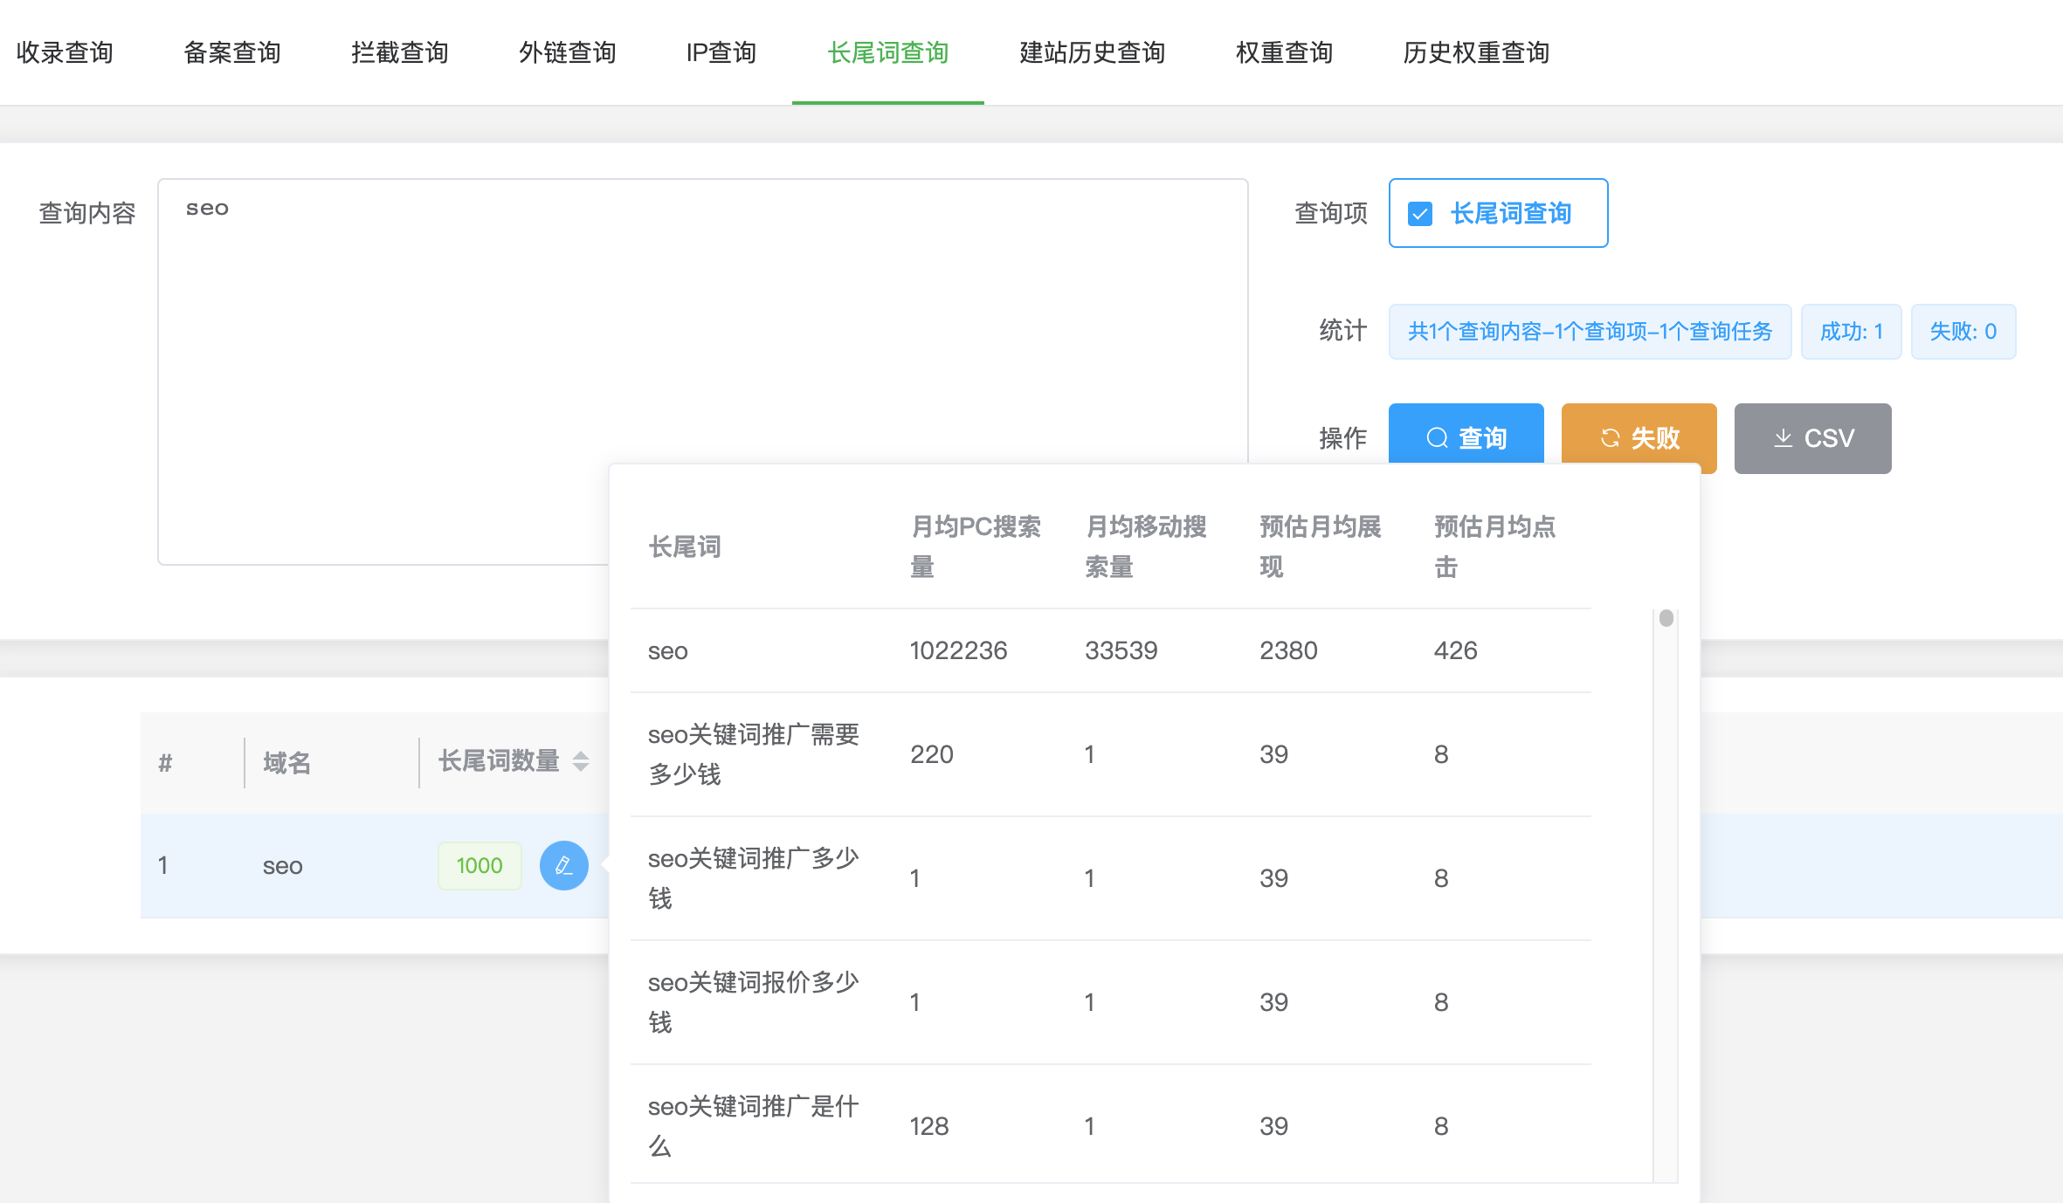Click the 拦截查询 menu item
The width and height of the screenshot is (2063, 1203).
coord(398,53)
